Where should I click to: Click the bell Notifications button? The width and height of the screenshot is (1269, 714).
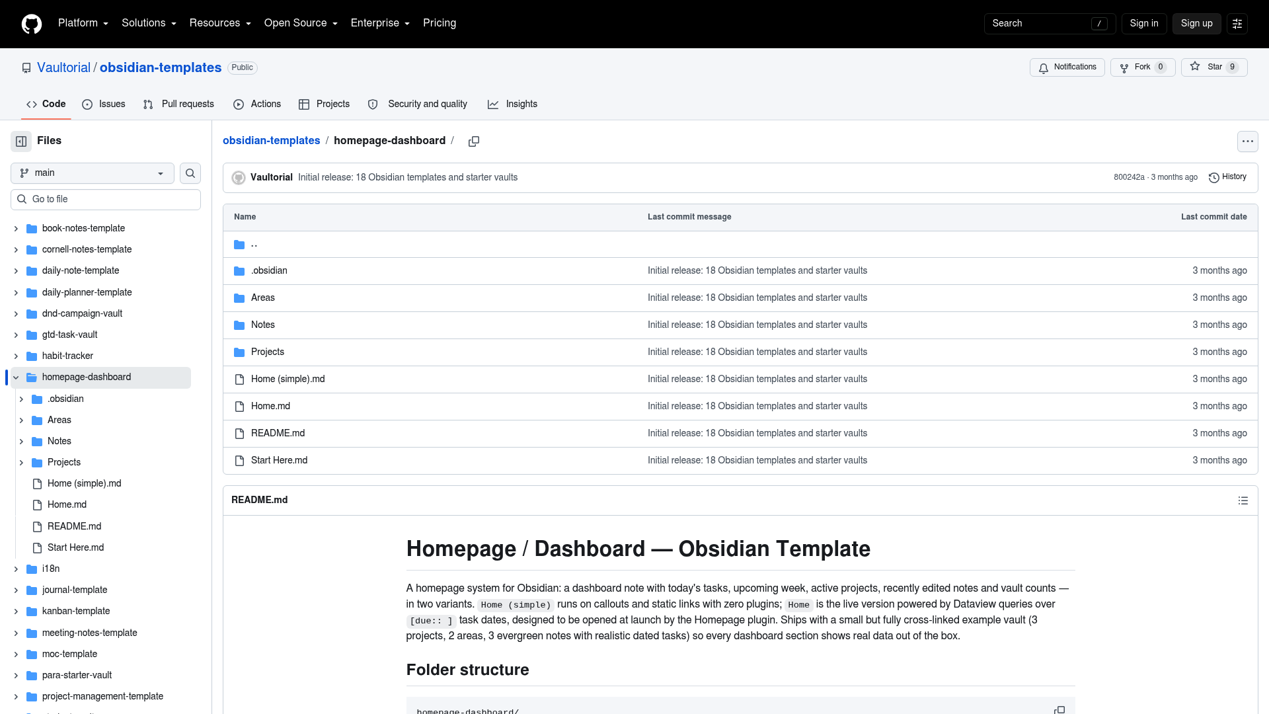tap(1067, 67)
